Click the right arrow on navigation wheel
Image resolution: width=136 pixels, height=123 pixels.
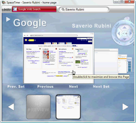pos(131,33)
